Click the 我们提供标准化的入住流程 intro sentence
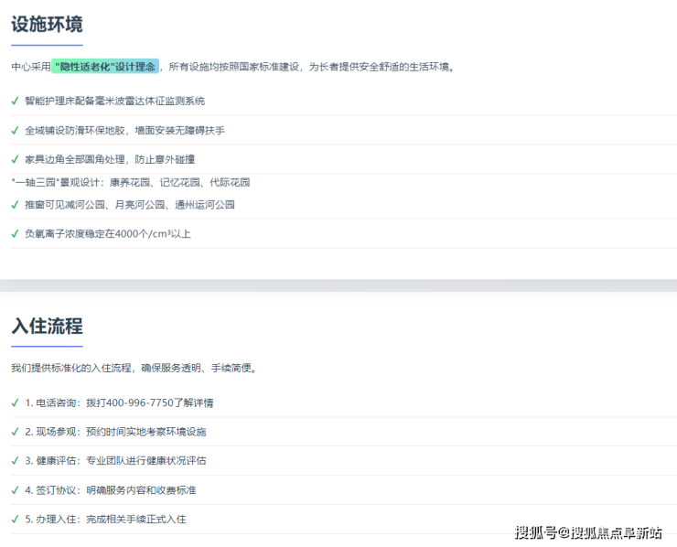Screen dimensions: 677x547 pos(134,369)
